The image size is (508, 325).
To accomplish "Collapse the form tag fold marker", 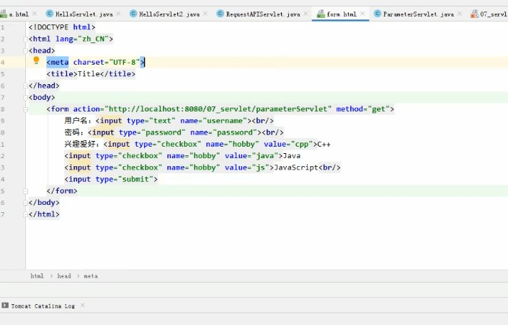I will 26,109.
